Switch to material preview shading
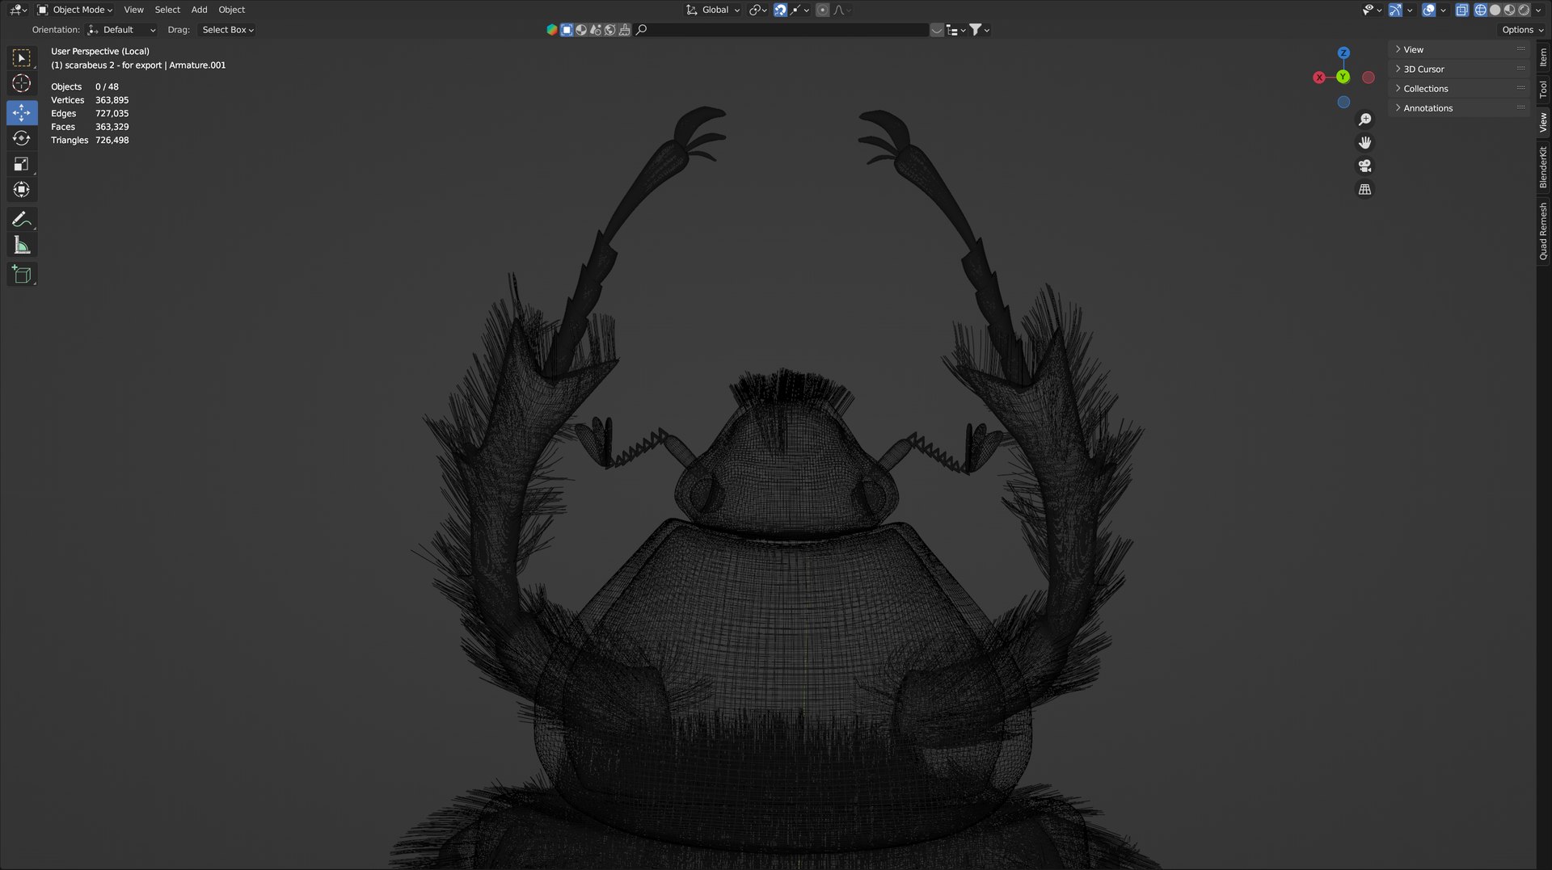 coord(1509,10)
